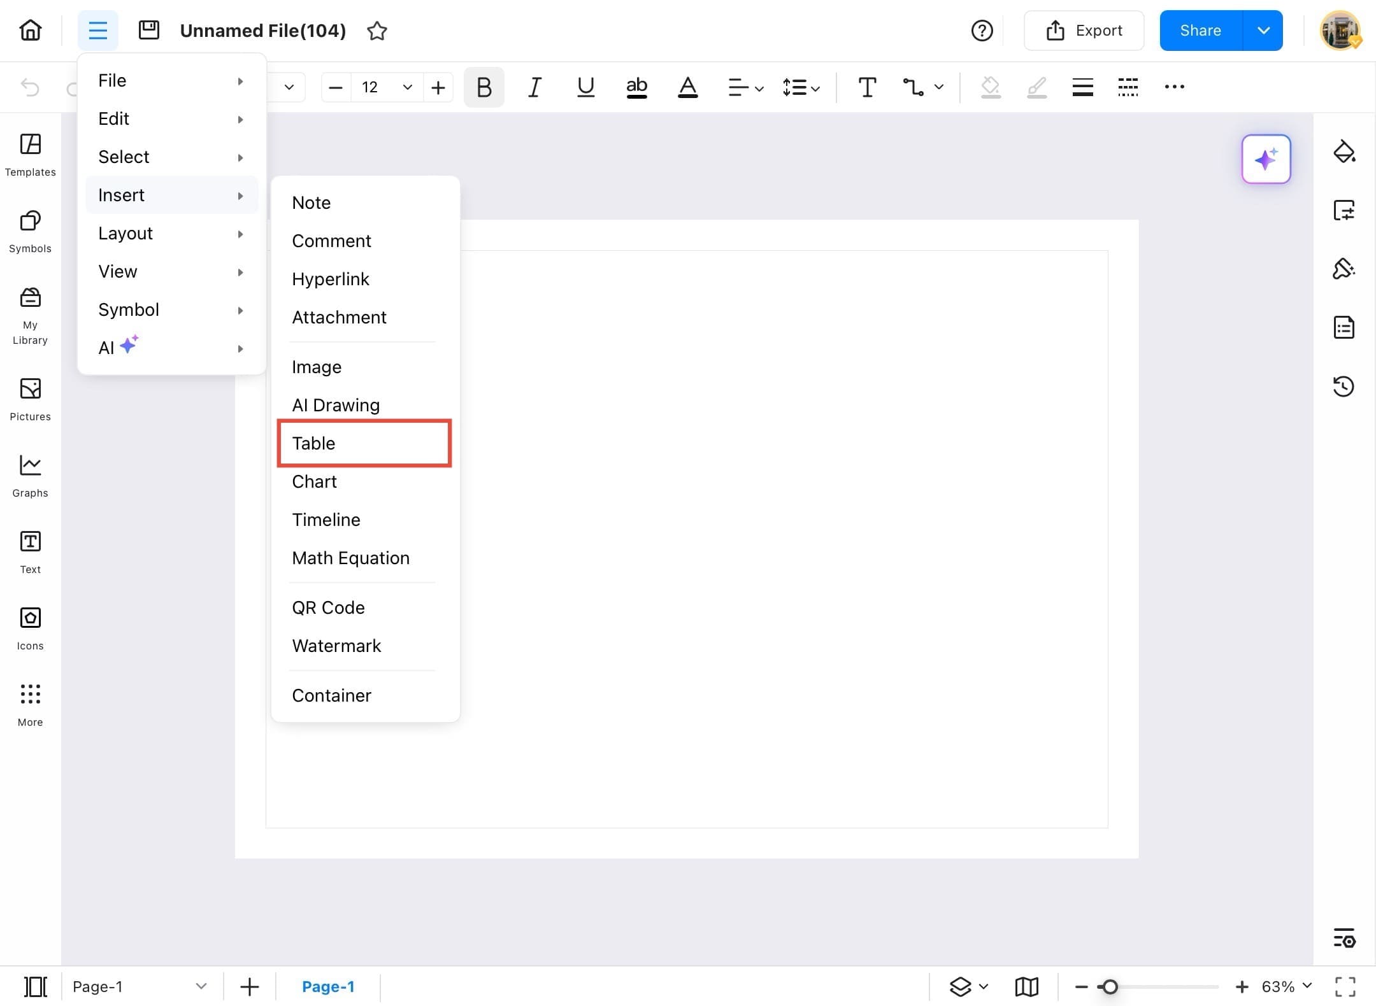Open the Templates panel
The image size is (1376, 1006).
click(x=29, y=154)
